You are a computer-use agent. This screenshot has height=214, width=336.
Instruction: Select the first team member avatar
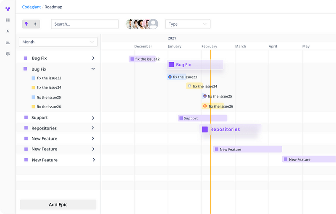point(129,24)
